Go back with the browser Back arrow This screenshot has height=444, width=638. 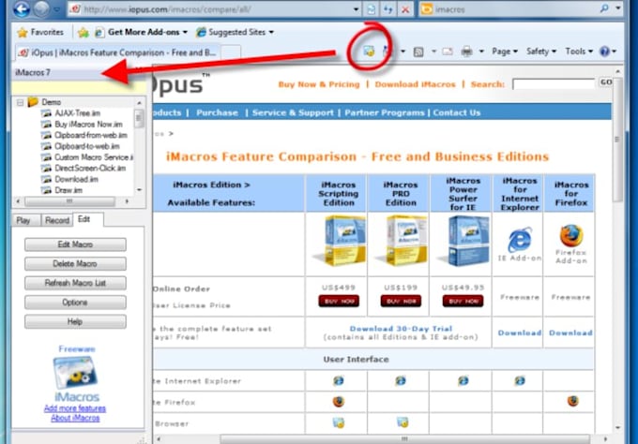[22, 8]
